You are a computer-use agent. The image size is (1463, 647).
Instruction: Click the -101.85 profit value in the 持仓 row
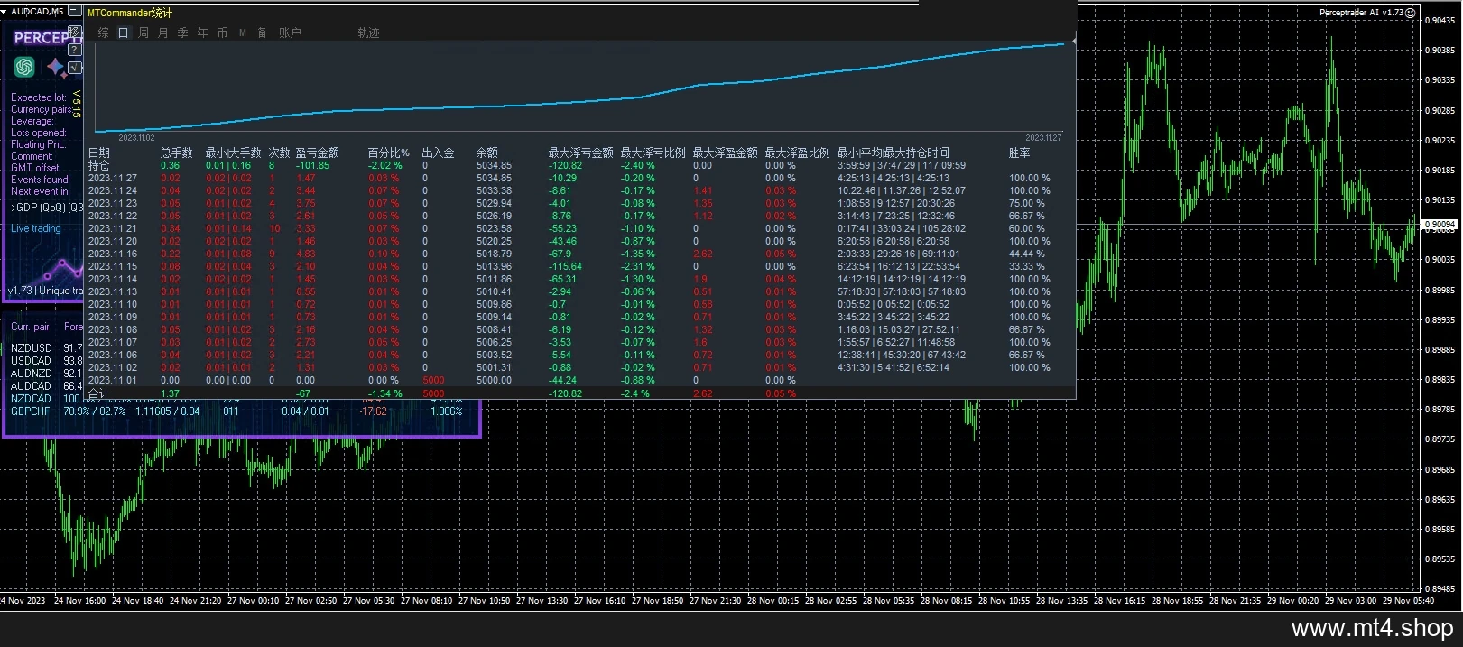coord(312,165)
